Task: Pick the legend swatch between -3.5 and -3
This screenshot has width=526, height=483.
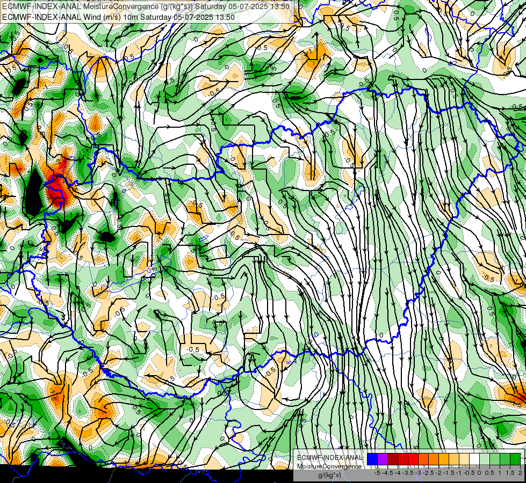Action: pos(413,459)
